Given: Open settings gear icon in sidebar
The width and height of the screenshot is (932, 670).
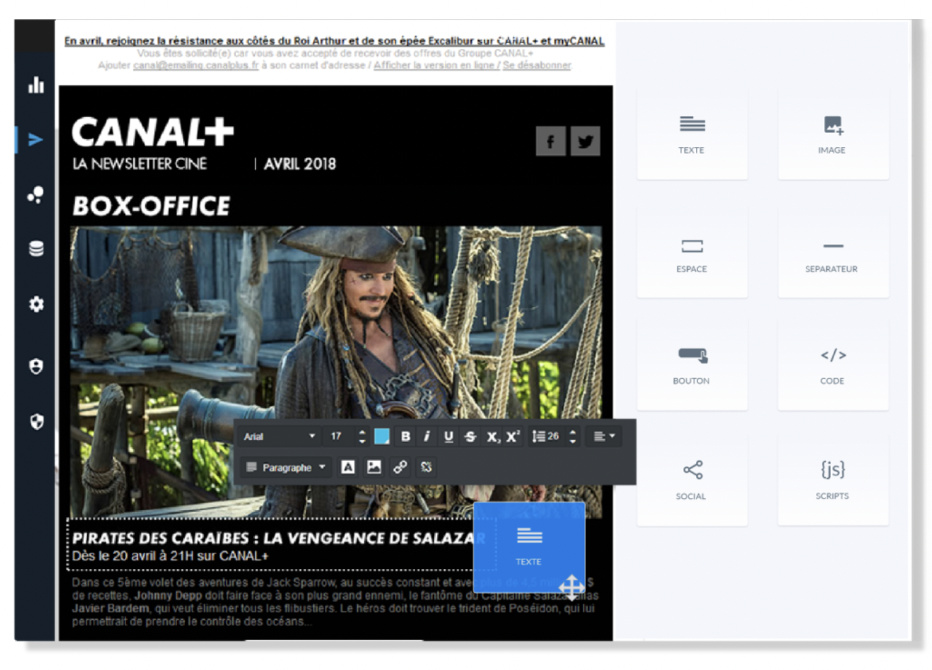Looking at the screenshot, I should click(x=36, y=304).
